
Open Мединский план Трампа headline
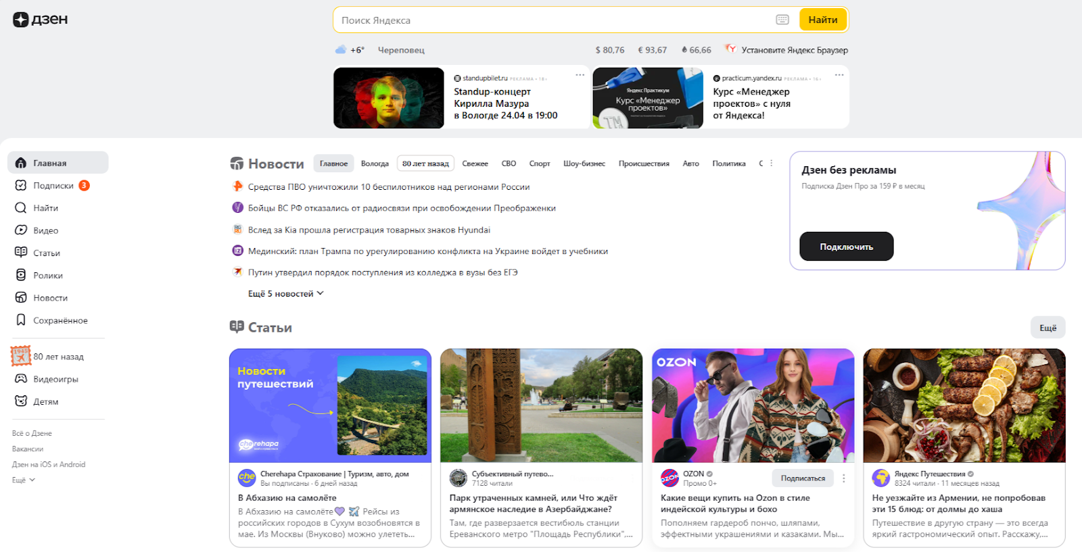pyautogui.click(x=428, y=251)
